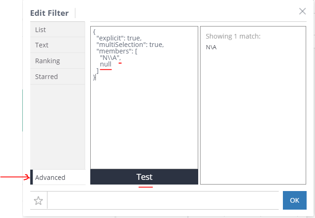This screenshot has width=315, height=218.
Task: Click the "Showing 1 match:" label
Action: click(x=233, y=36)
